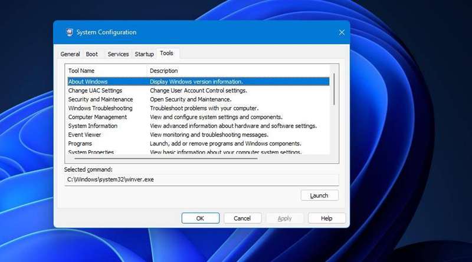Close the System Configuration dialog
The width and height of the screenshot is (472, 262).
coord(342,32)
